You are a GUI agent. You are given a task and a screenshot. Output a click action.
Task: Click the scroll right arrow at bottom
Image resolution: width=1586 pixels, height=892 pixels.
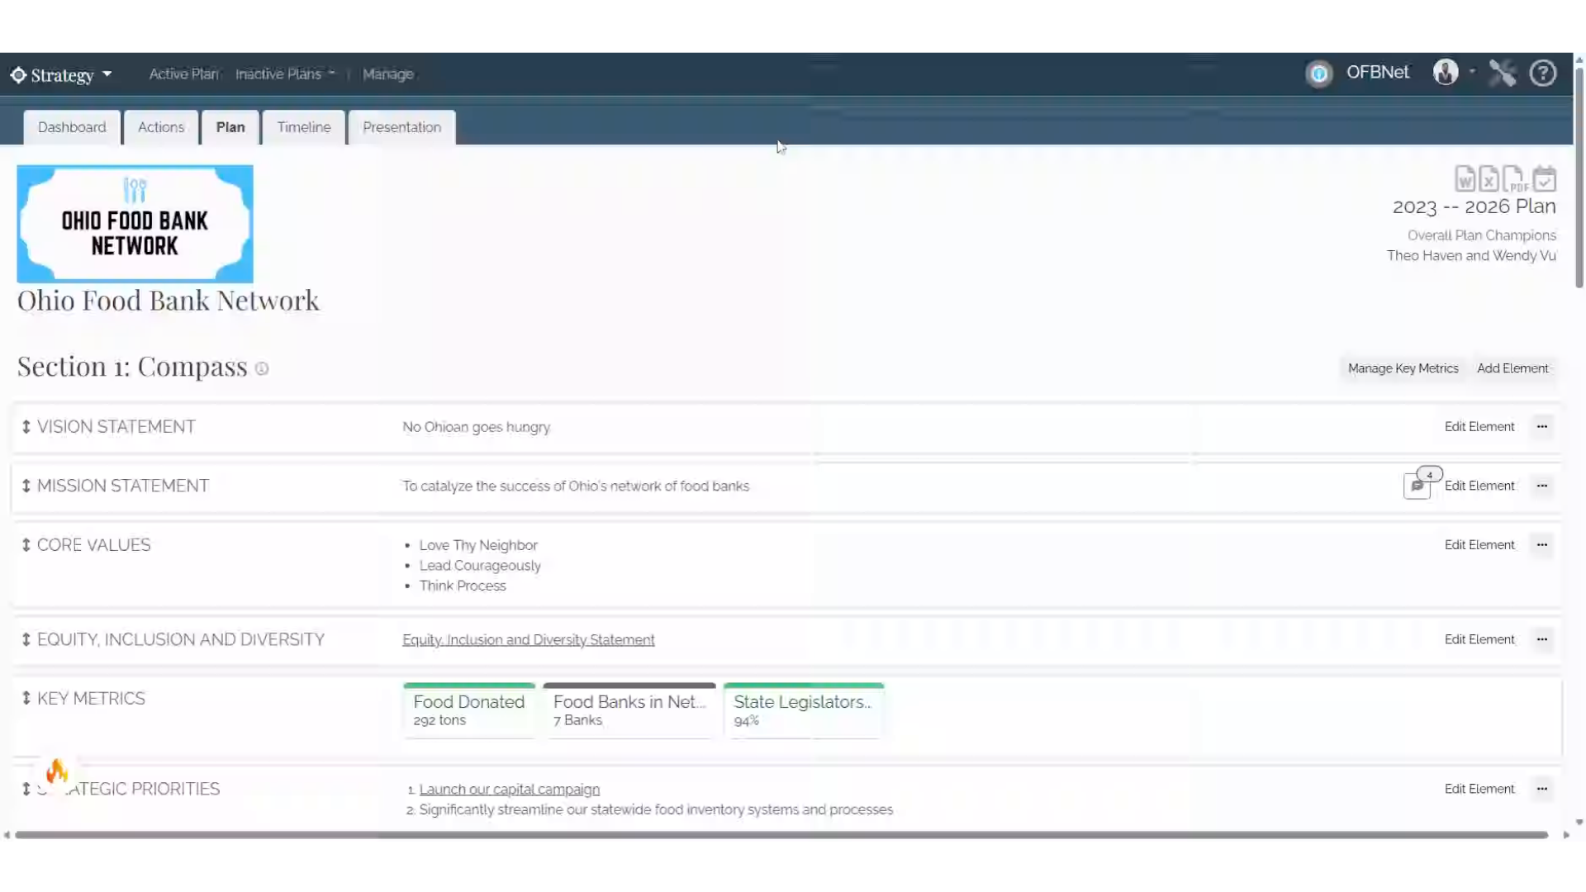[1566, 835]
